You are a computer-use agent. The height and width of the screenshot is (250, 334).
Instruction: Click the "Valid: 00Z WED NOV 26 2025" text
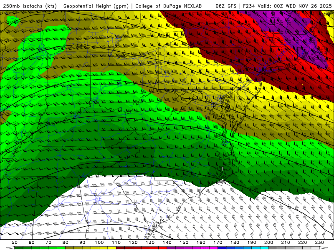click(295, 6)
